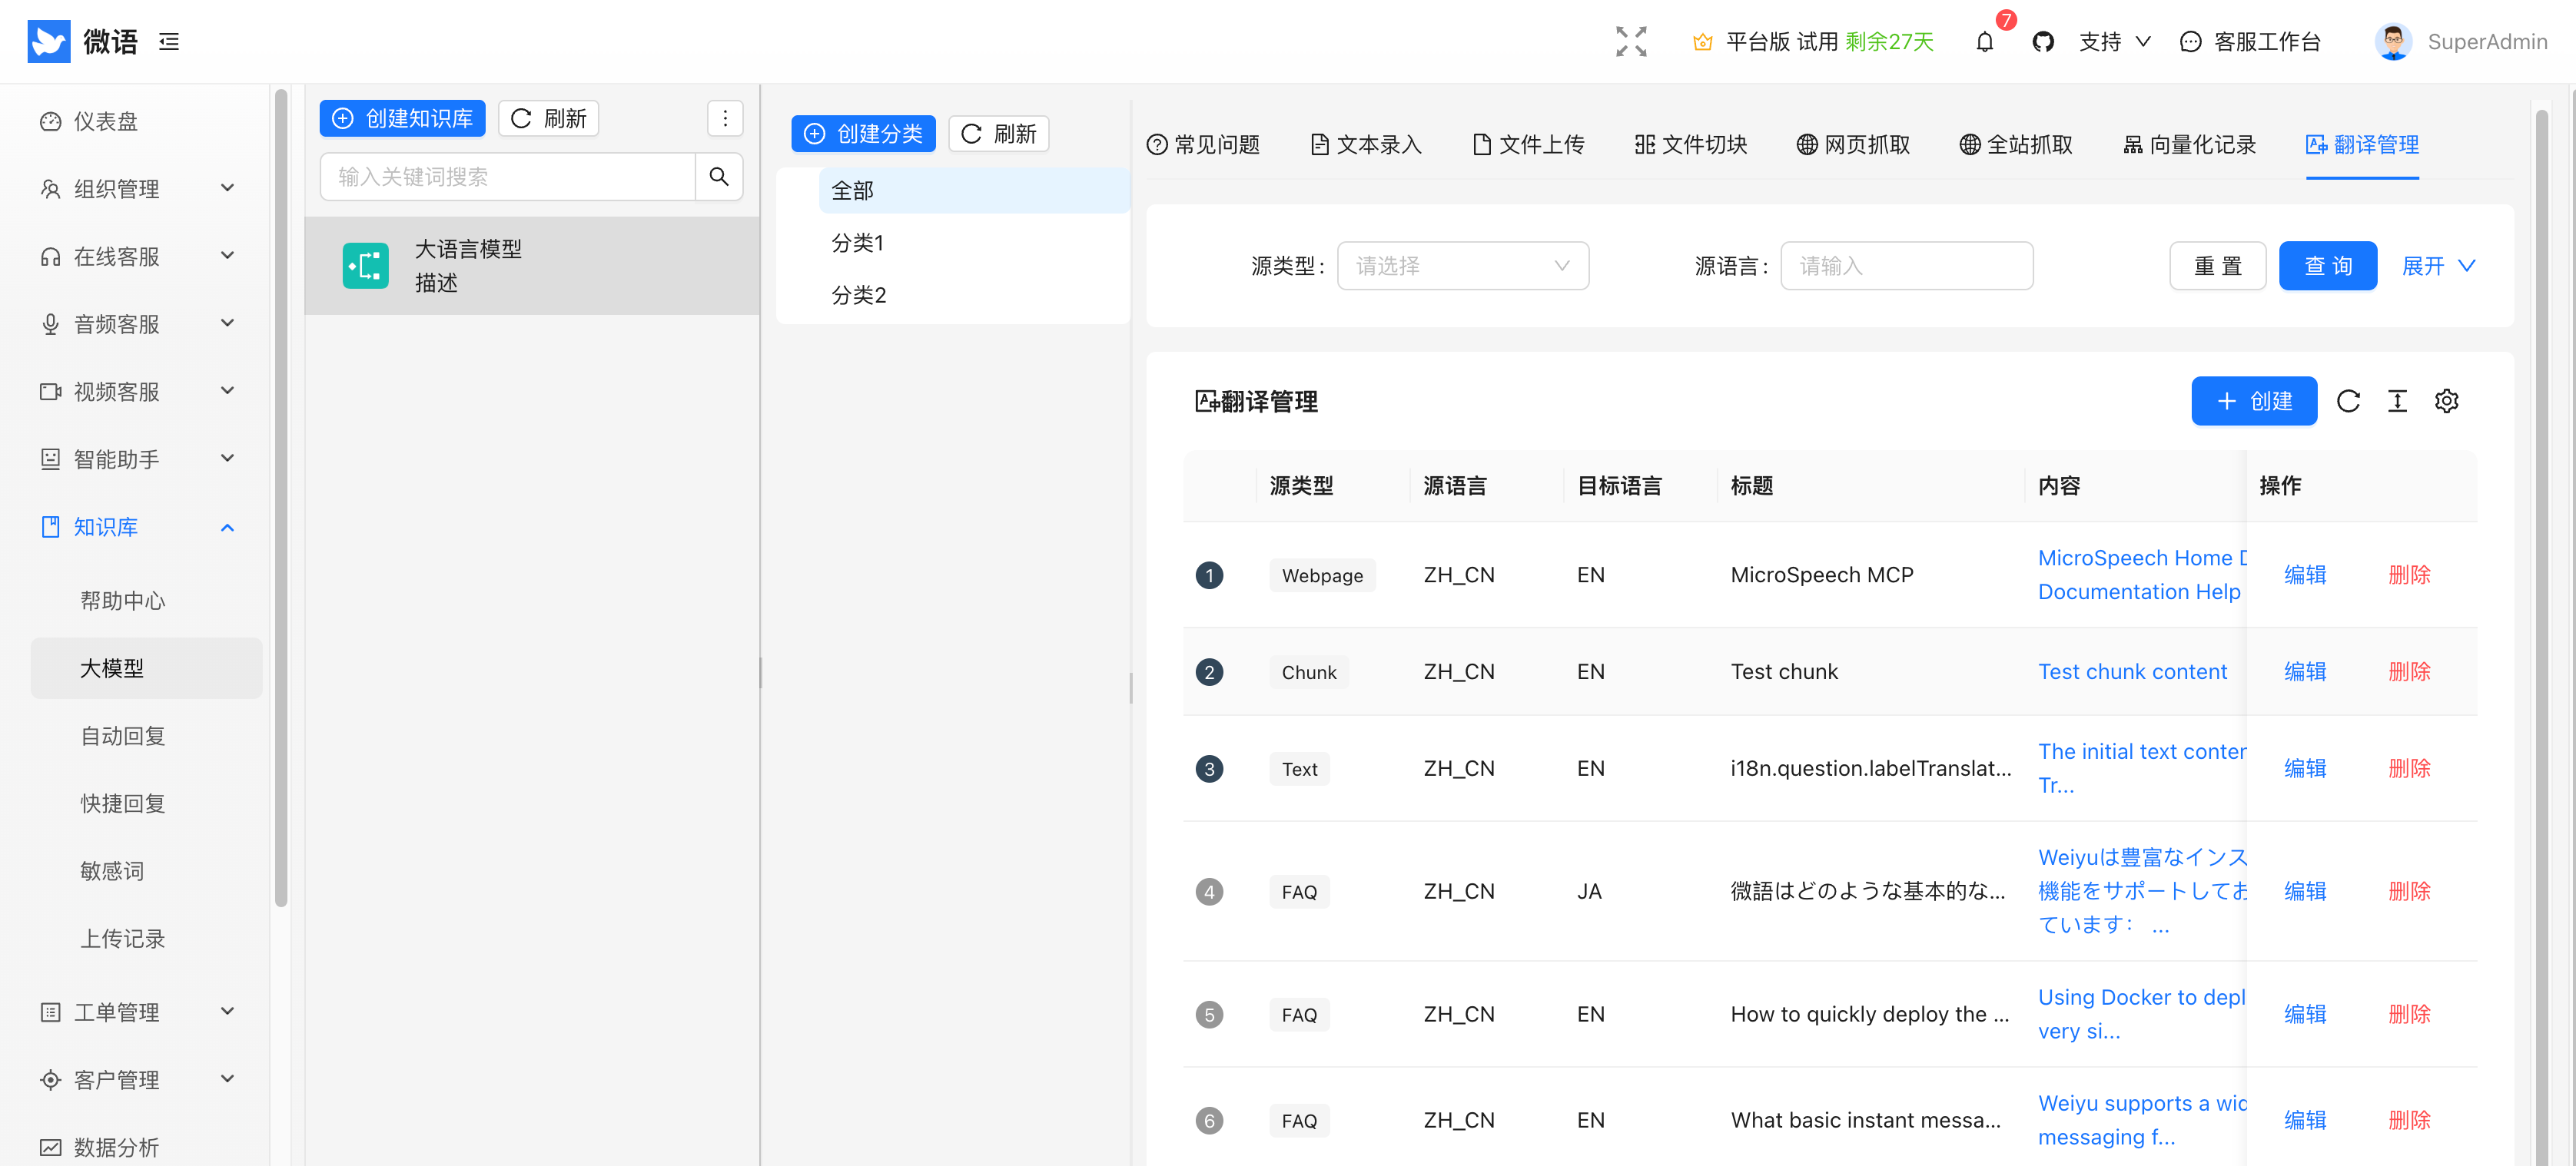The image size is (2576, 1166).
Task: Switch to the 网页抓取 tab
Action: [x=1853, y=145]
